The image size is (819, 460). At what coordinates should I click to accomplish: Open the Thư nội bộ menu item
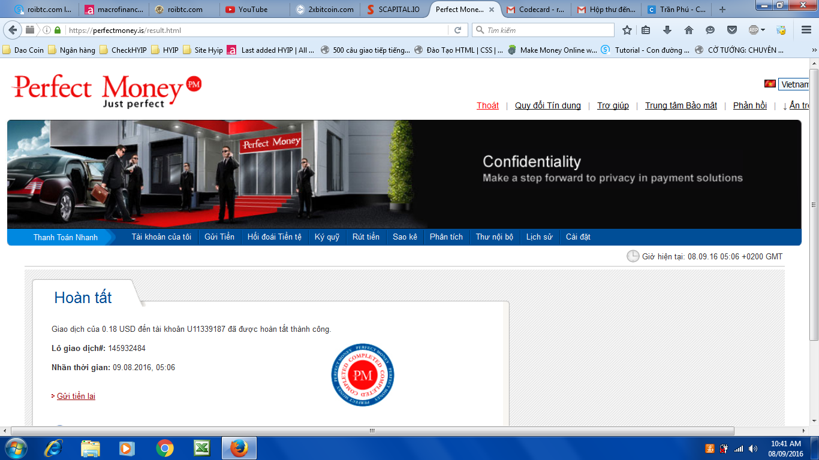495,237
